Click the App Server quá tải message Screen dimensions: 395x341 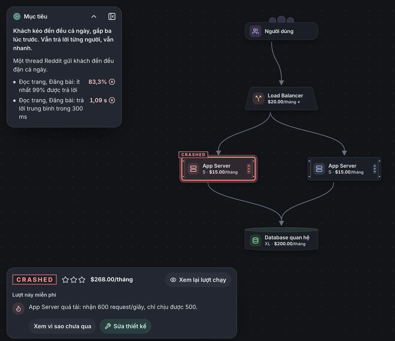coord(113,307)
